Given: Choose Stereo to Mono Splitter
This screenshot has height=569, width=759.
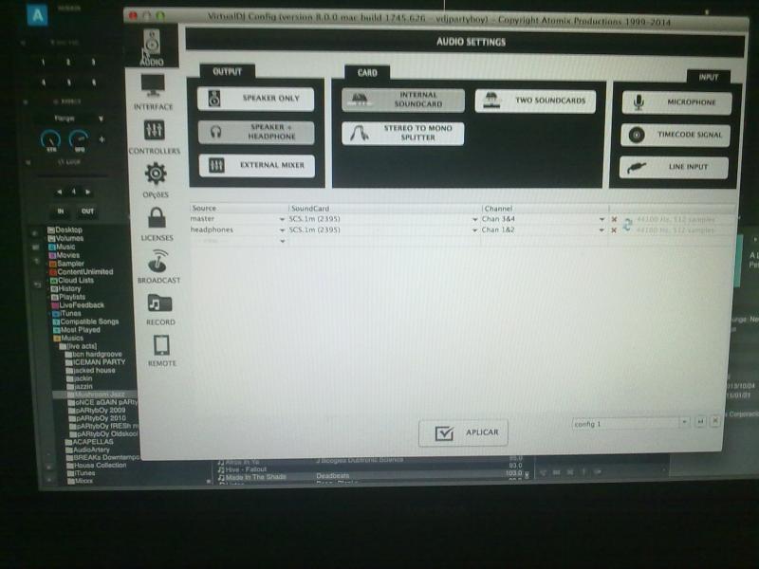Looking at the screenshot, I should click(x=402, y=133).
